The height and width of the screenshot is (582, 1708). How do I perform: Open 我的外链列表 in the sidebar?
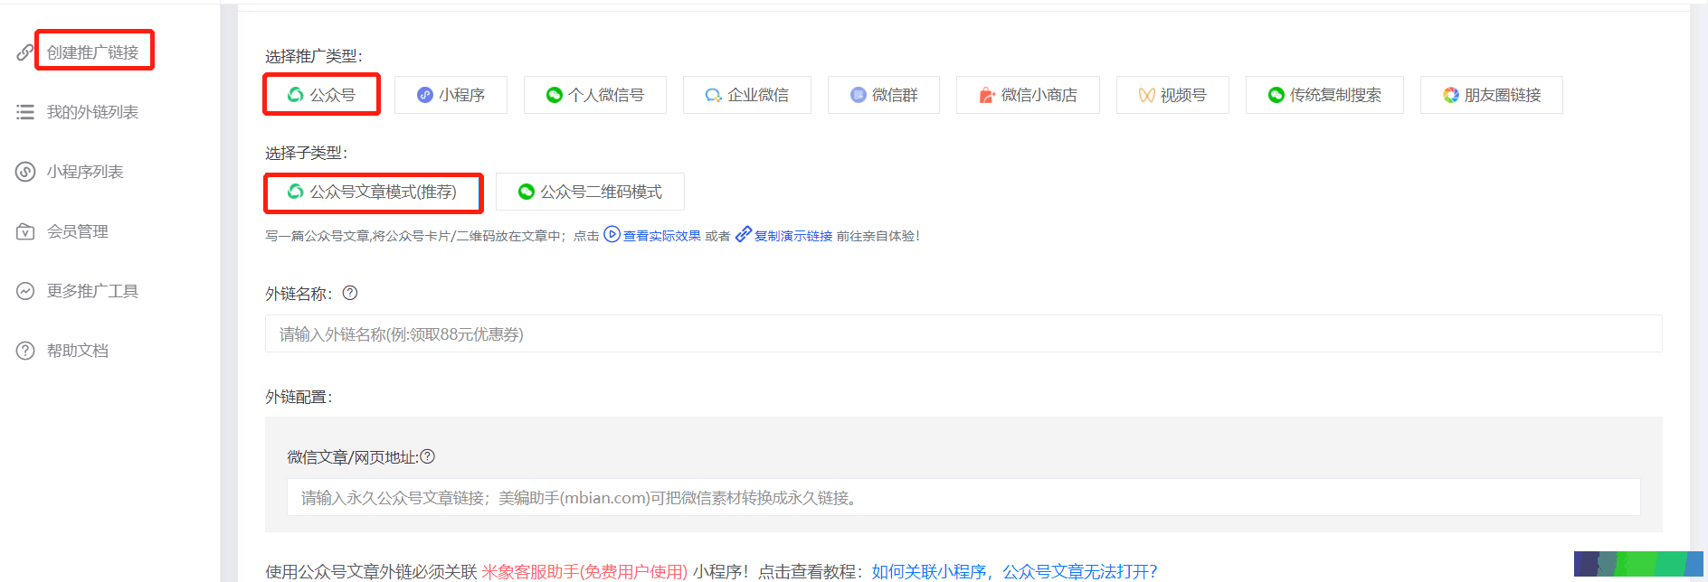tap(92, 112)
